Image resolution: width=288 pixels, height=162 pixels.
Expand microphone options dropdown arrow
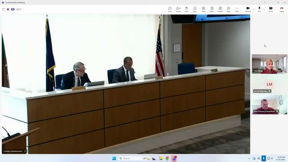(265, 9)
